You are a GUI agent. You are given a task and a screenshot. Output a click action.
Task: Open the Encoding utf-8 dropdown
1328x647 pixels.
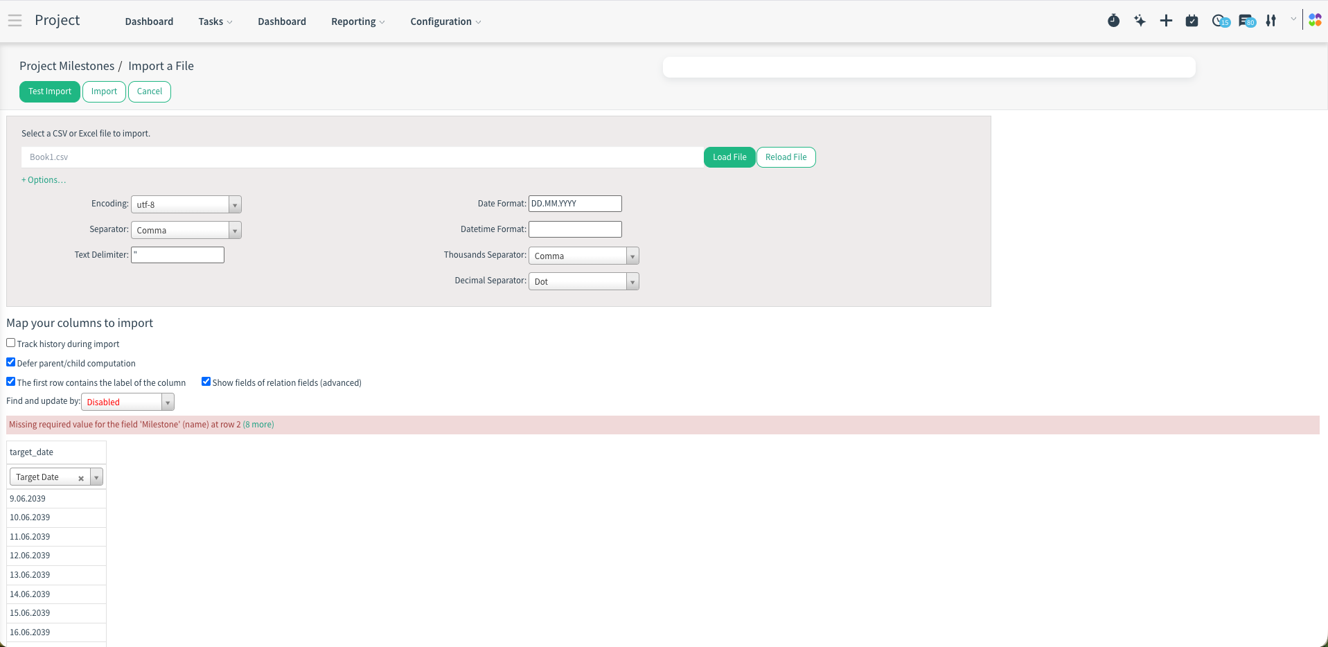click(186, 204)
